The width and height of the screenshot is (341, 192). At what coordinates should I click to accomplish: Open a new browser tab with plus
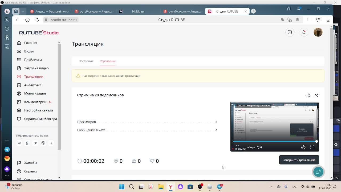click(253, 11)
